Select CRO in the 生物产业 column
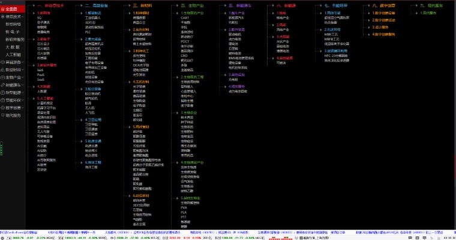 tap(184, 56)
